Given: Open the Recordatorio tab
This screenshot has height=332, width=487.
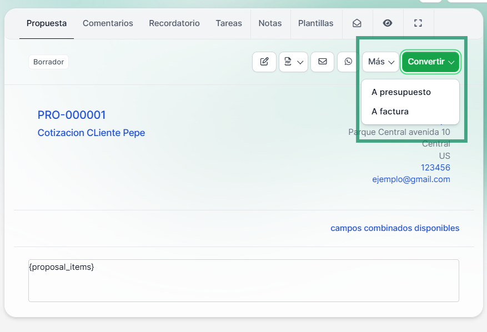Looking at the screenshot, I should tap(174, 23).
